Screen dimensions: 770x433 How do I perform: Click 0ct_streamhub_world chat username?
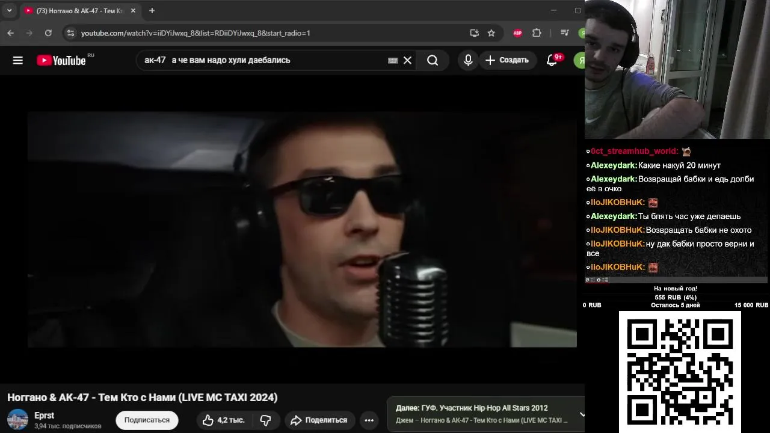pyautogui.click(x=635, y=152)
